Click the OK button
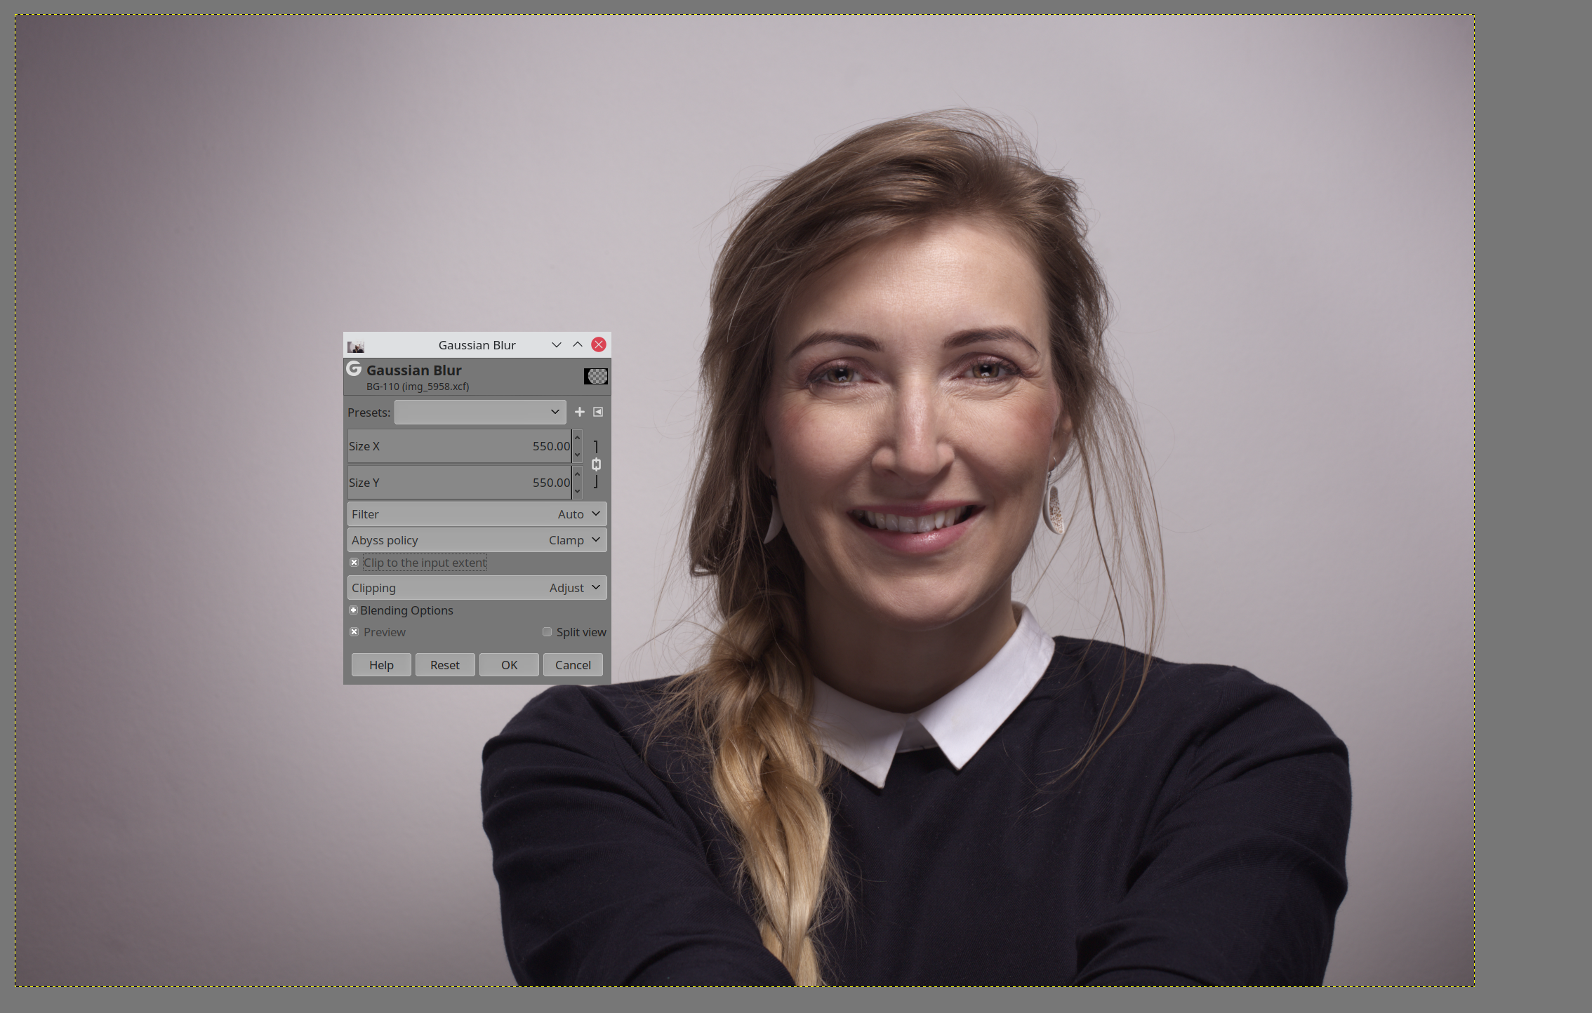1592x1013 pixels. 509,665
